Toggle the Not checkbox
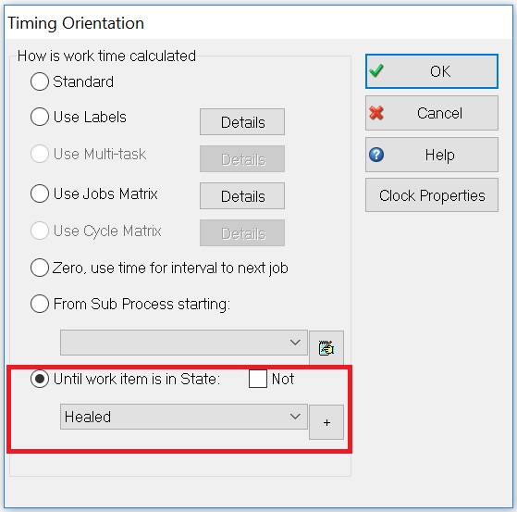 click(x=257, y=379)
